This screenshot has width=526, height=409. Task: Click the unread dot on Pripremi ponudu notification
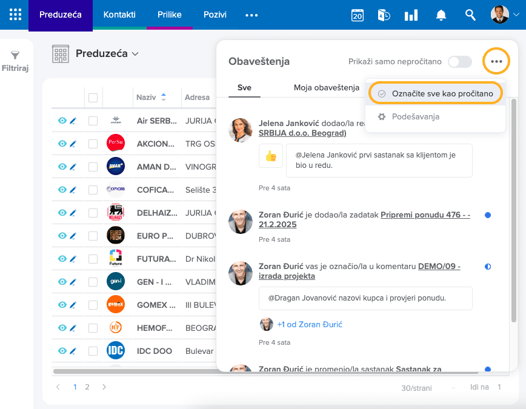[x=488, y=215]
